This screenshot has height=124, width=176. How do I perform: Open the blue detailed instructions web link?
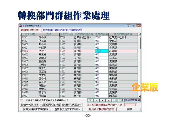click(63, 30)
